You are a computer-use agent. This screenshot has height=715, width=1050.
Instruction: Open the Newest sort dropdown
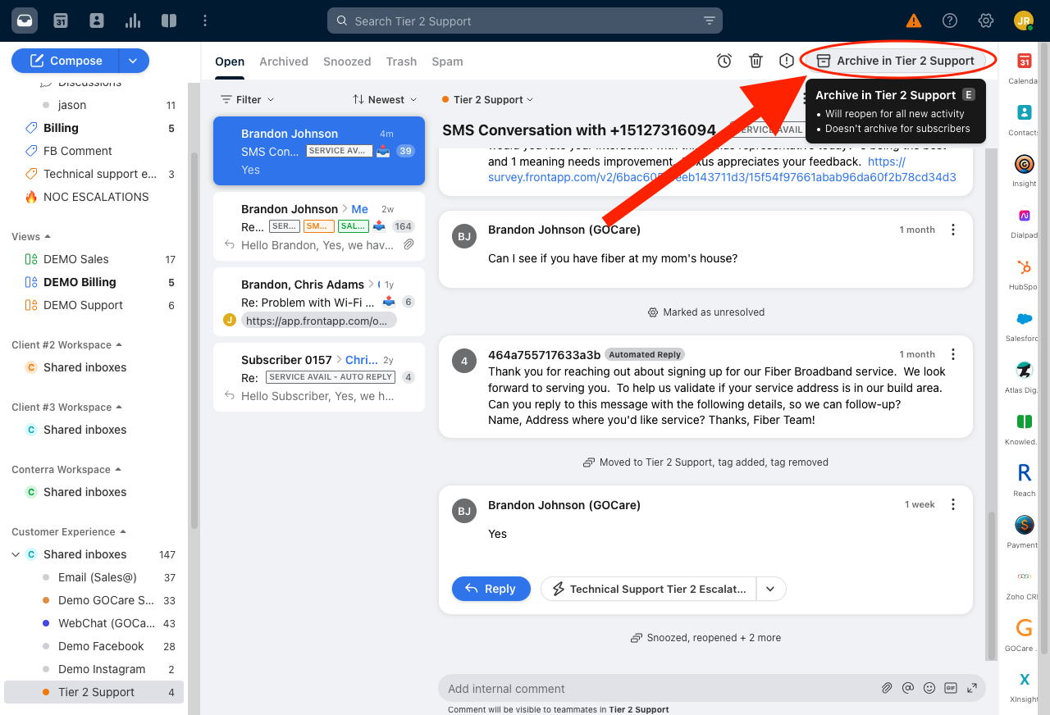385,99
